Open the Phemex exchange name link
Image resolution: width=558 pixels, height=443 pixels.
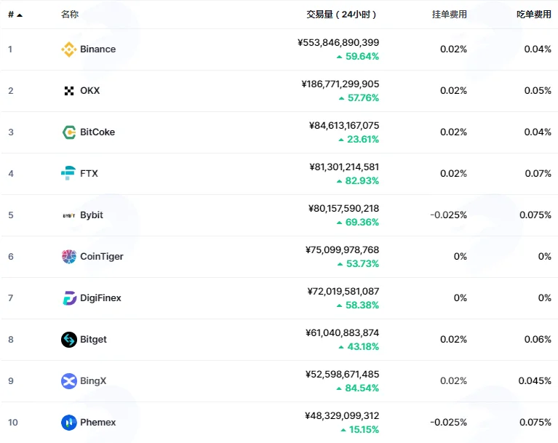coord(98,423)
